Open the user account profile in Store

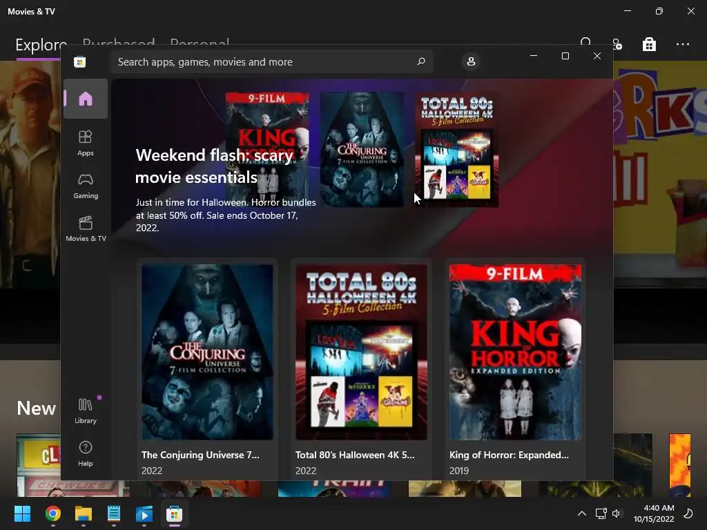click(x=471, y=61)
